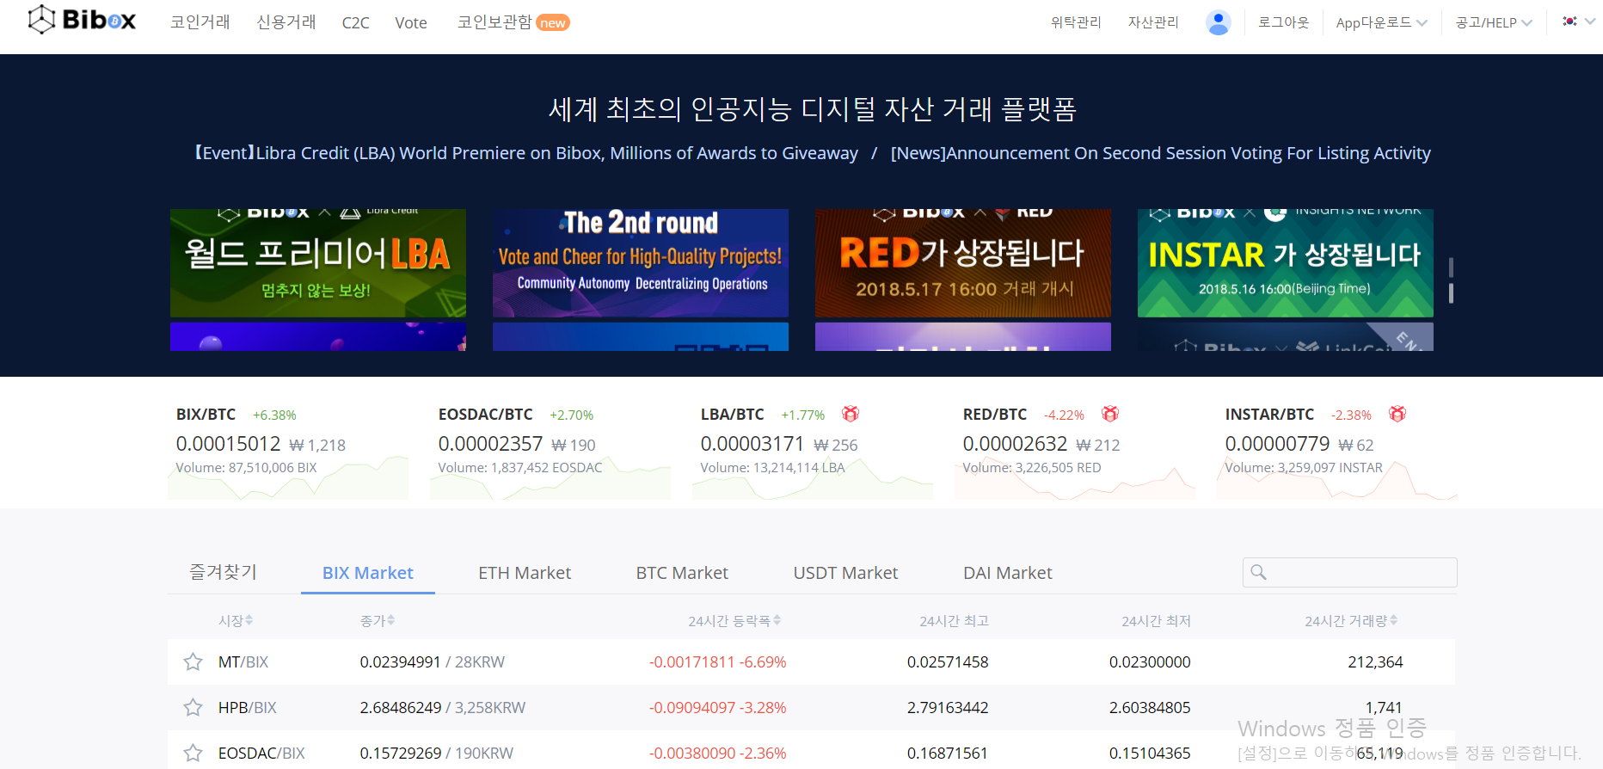The height and width of the screenshot is (769, 1603).
Task: Open Vote menu item
Action: 411,23
